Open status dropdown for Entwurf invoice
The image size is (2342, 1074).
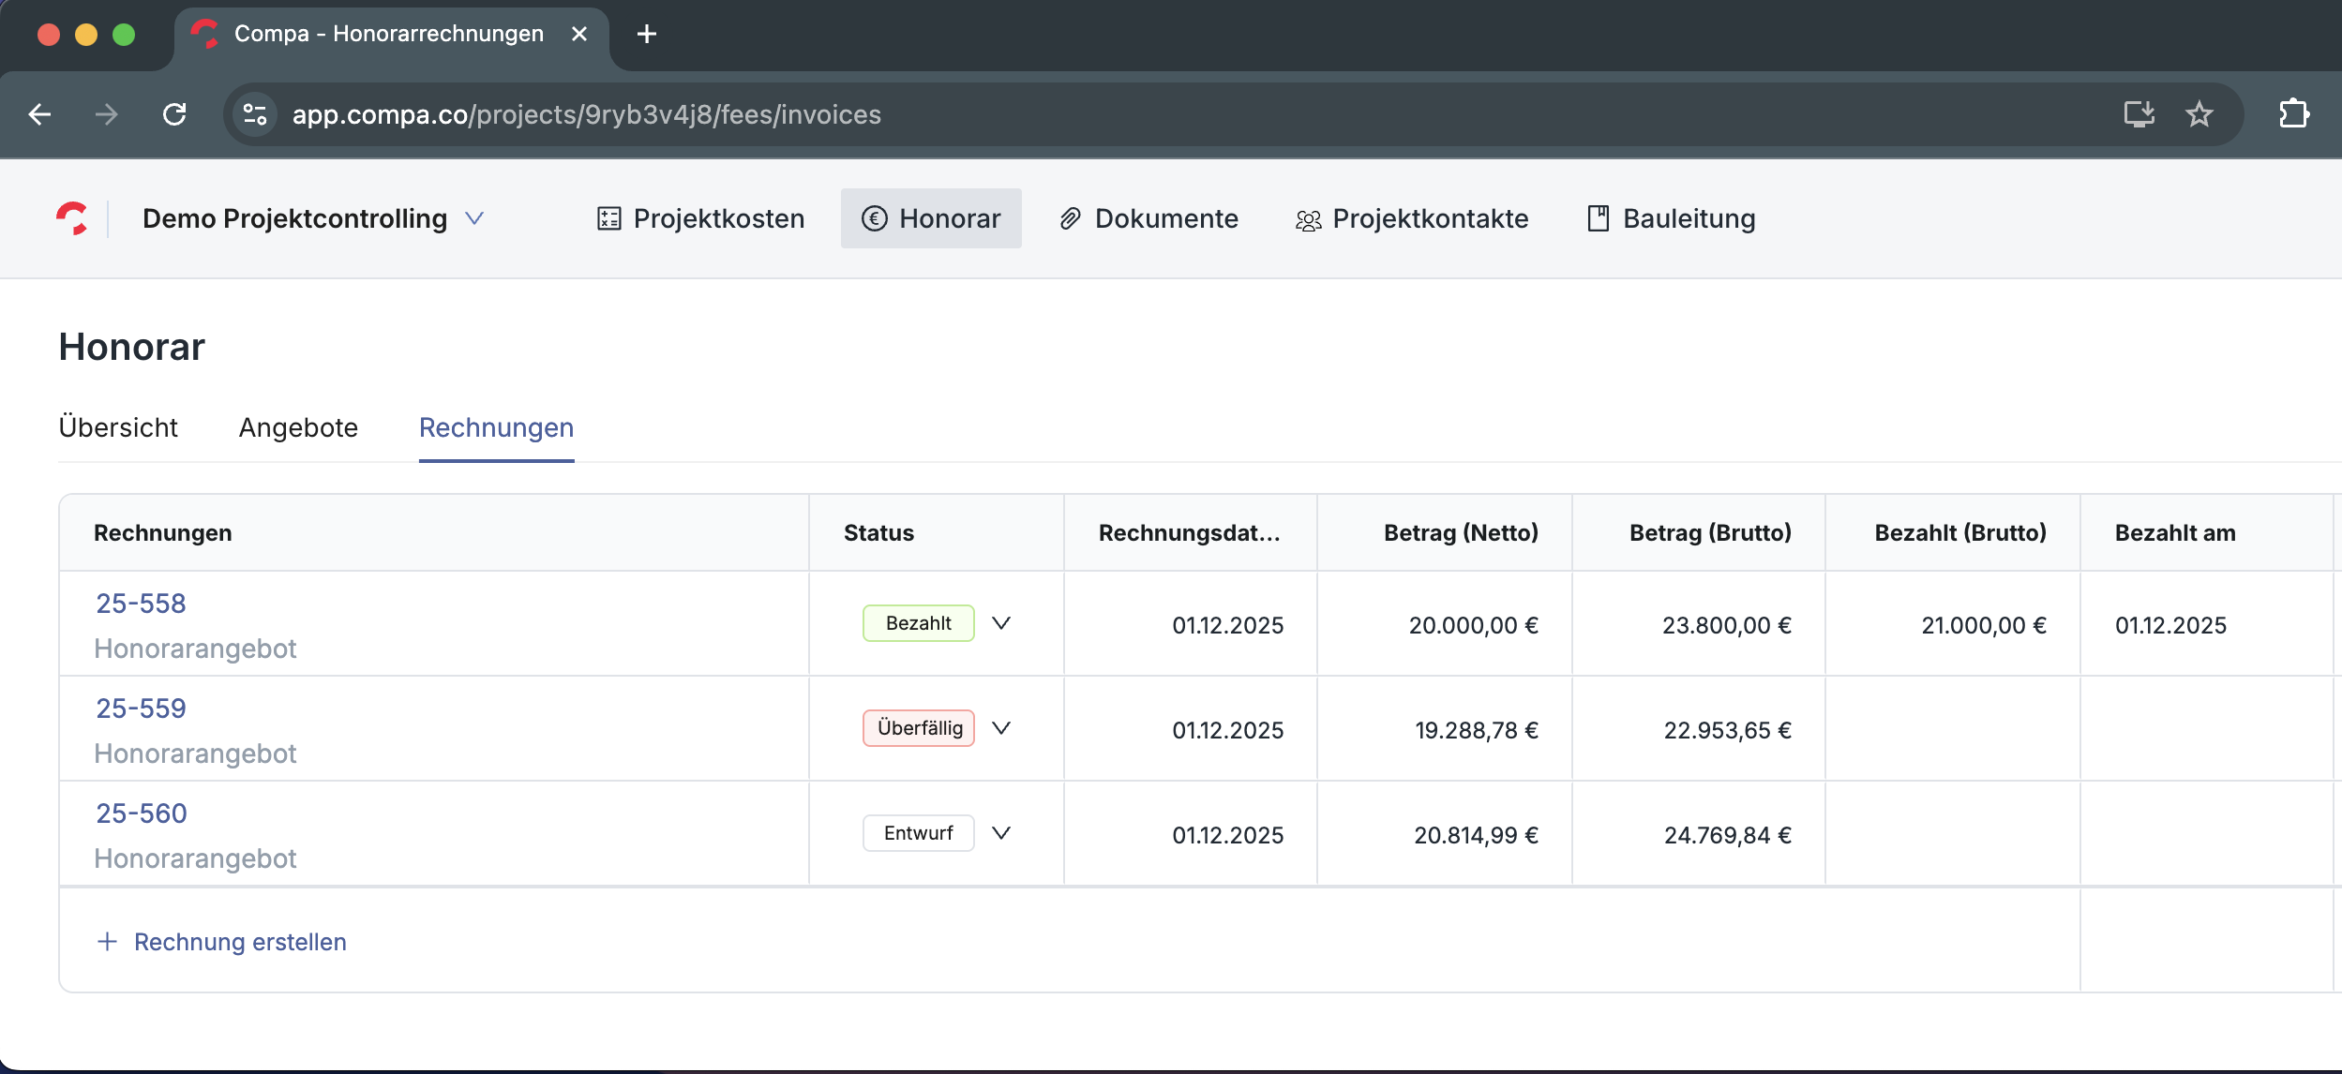1000,833
